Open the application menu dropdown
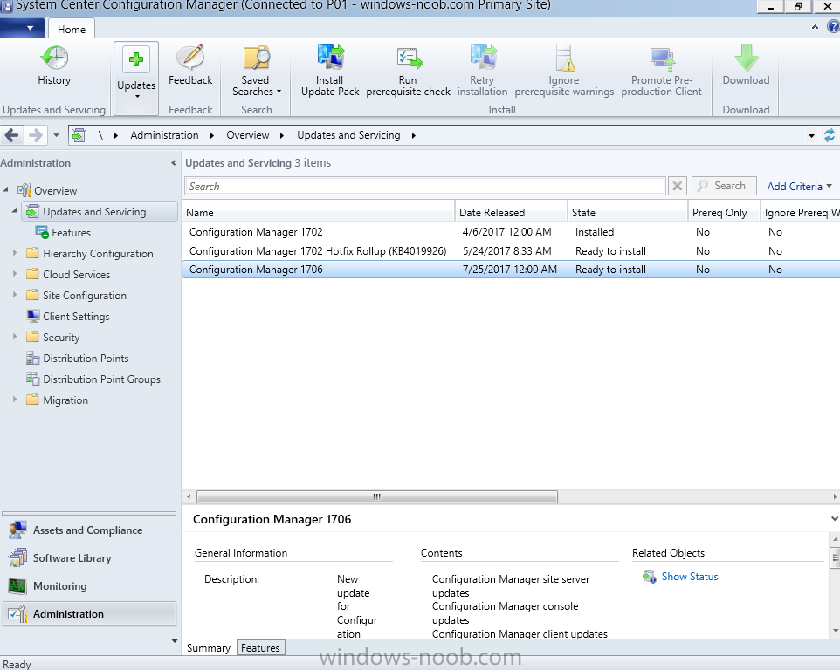This screenshot has height=670, width=840. [22, 28]
